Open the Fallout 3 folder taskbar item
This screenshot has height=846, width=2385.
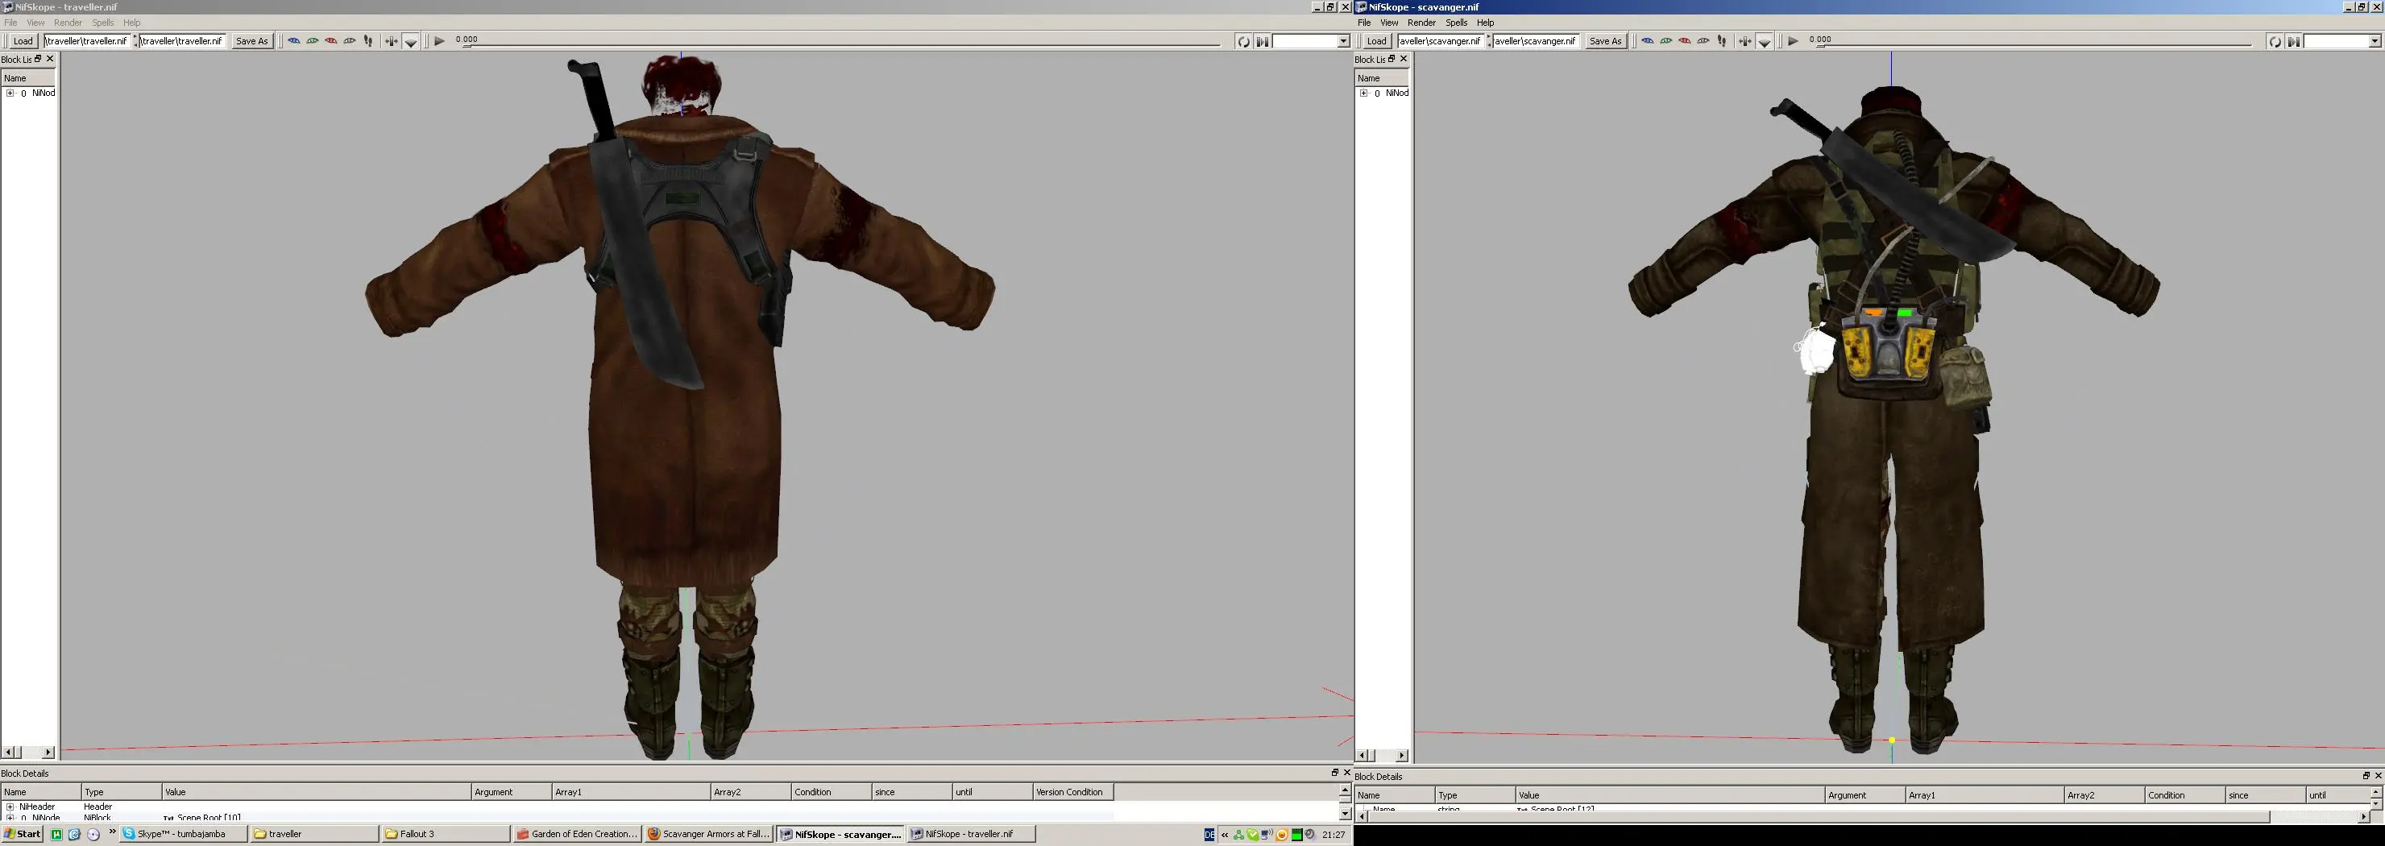pyautogui.click(x=446, y=834)
